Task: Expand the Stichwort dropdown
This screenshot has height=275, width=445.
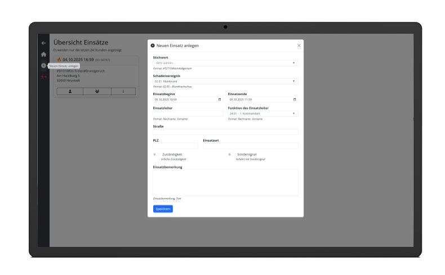Action: (225, 63)
